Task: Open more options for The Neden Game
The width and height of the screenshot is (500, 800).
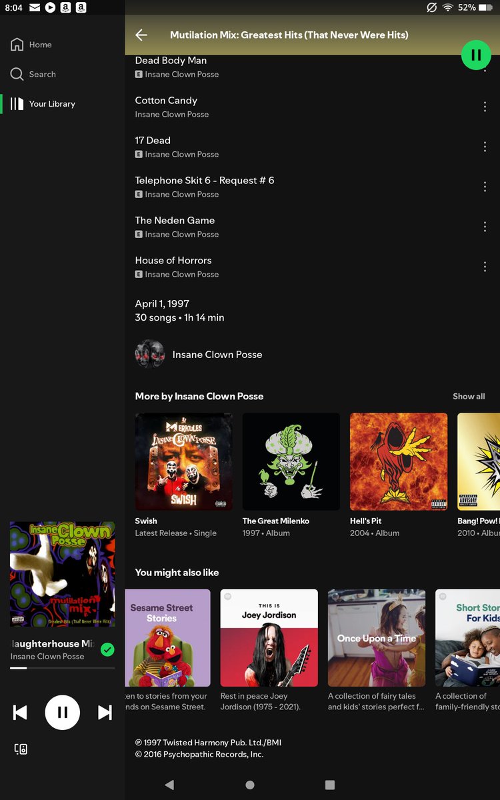Action: click(485, 227)
